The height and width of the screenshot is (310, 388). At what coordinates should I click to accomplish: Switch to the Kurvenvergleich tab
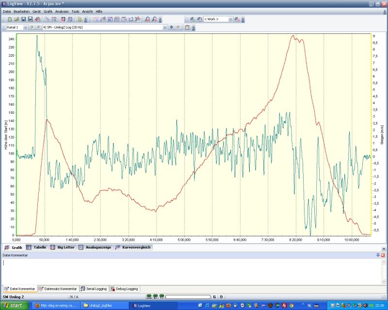pos(133,247)
